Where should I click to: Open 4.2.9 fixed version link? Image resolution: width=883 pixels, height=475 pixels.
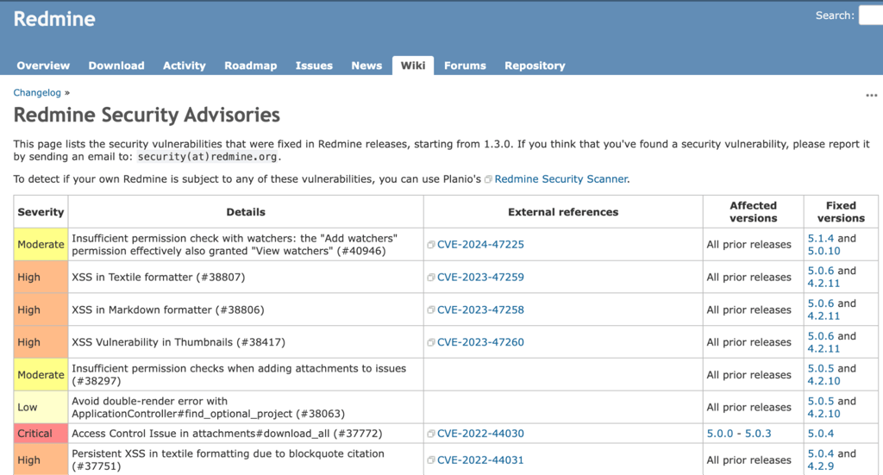coord(821,466)
